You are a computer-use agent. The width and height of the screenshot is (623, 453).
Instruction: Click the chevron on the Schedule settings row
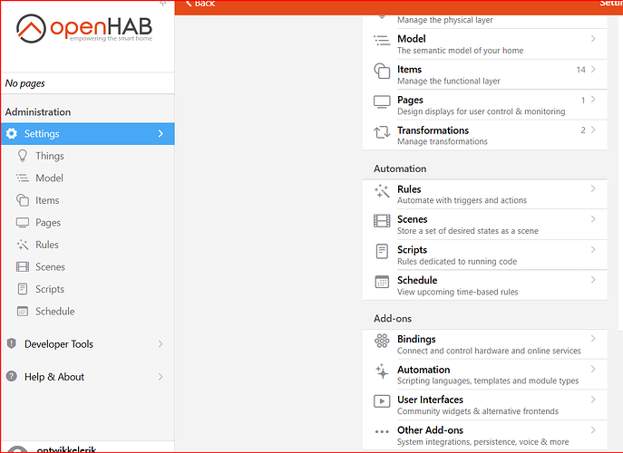[x=593, y=280]
